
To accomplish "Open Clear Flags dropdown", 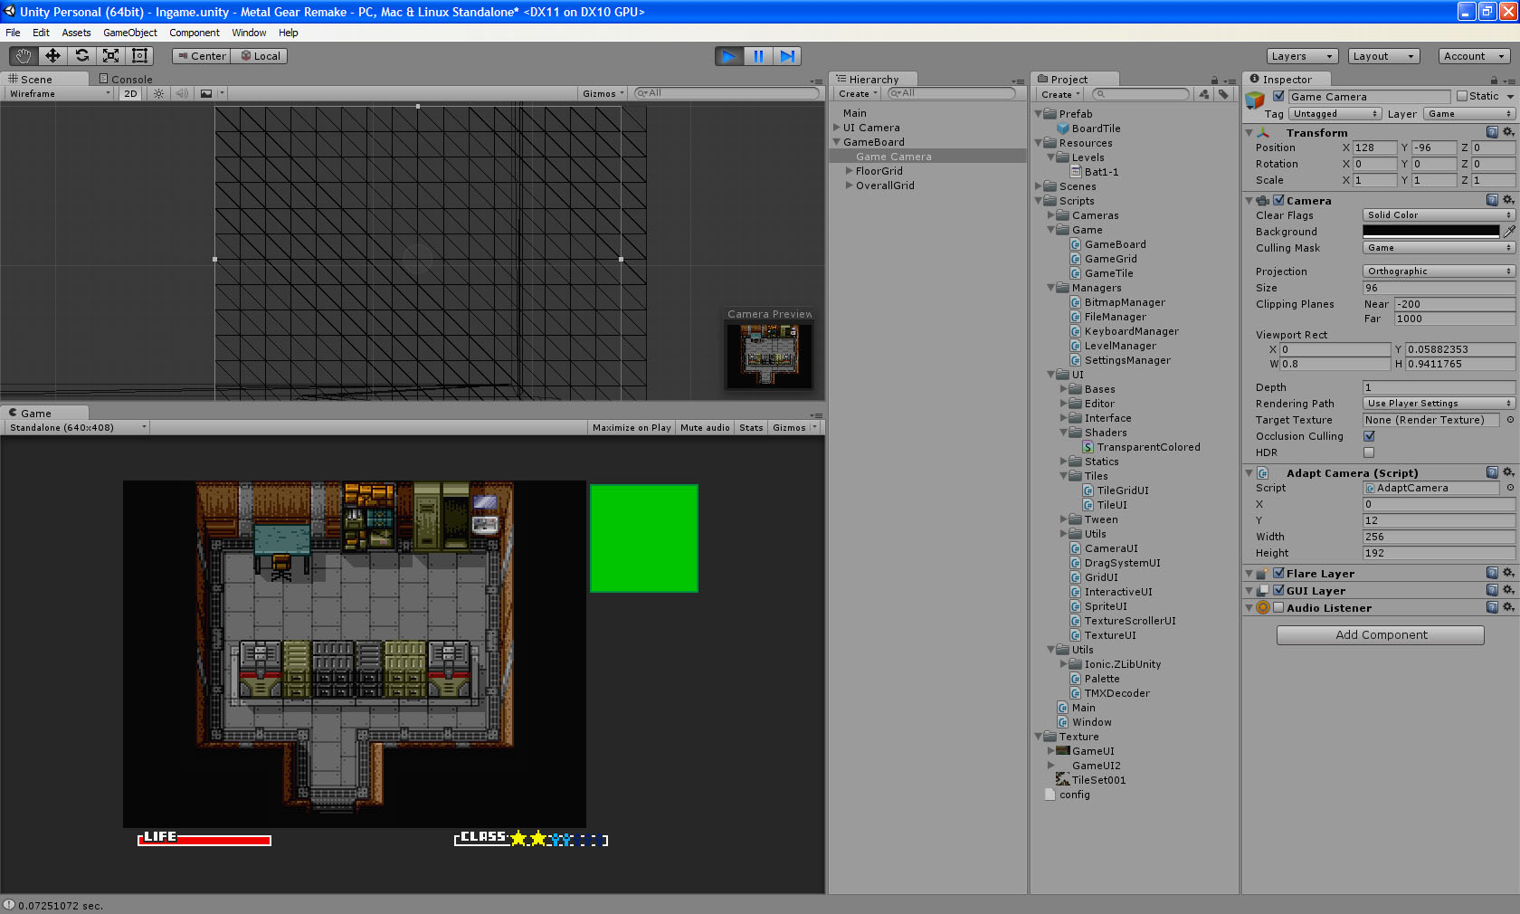I will click(x=1439, y=215).
